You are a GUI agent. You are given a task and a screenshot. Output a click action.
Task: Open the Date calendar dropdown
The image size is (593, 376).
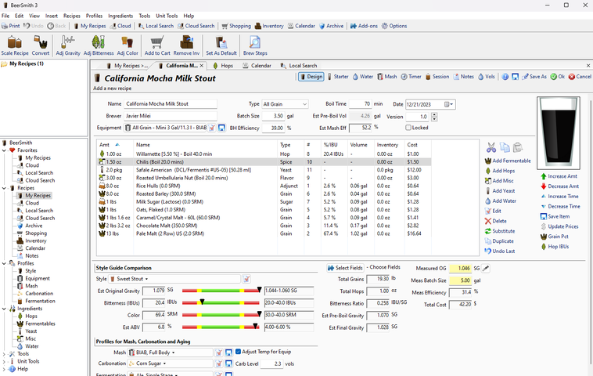[449, 104]
